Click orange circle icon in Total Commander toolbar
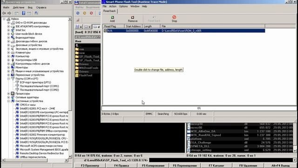The image size is (298, 168). click(x=85, y=13)
